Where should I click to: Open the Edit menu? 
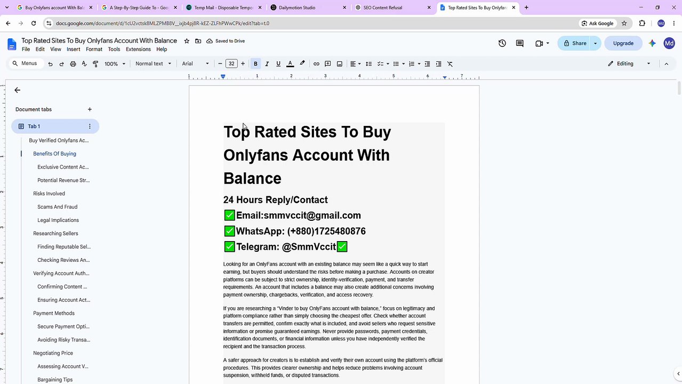coord(40,49)
